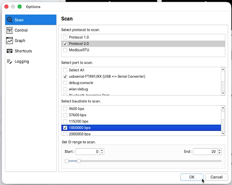The height and width of the screenshot is (185, 232).
Task: Enable the Protocol 1.0 checkbox
Action: point(65,37)
